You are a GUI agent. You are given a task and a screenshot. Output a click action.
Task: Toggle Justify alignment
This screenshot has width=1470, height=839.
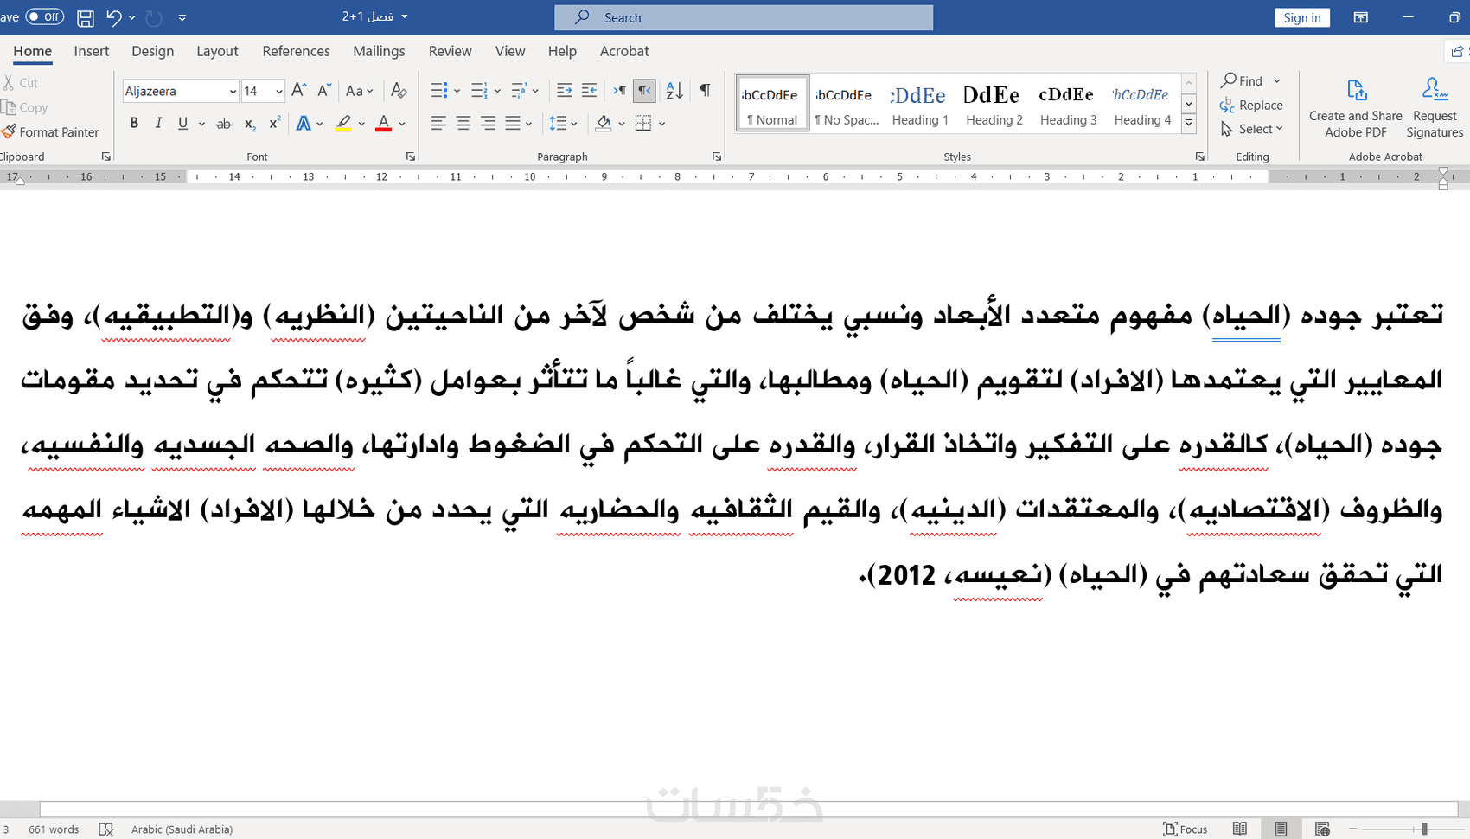[x=514, y=124]
